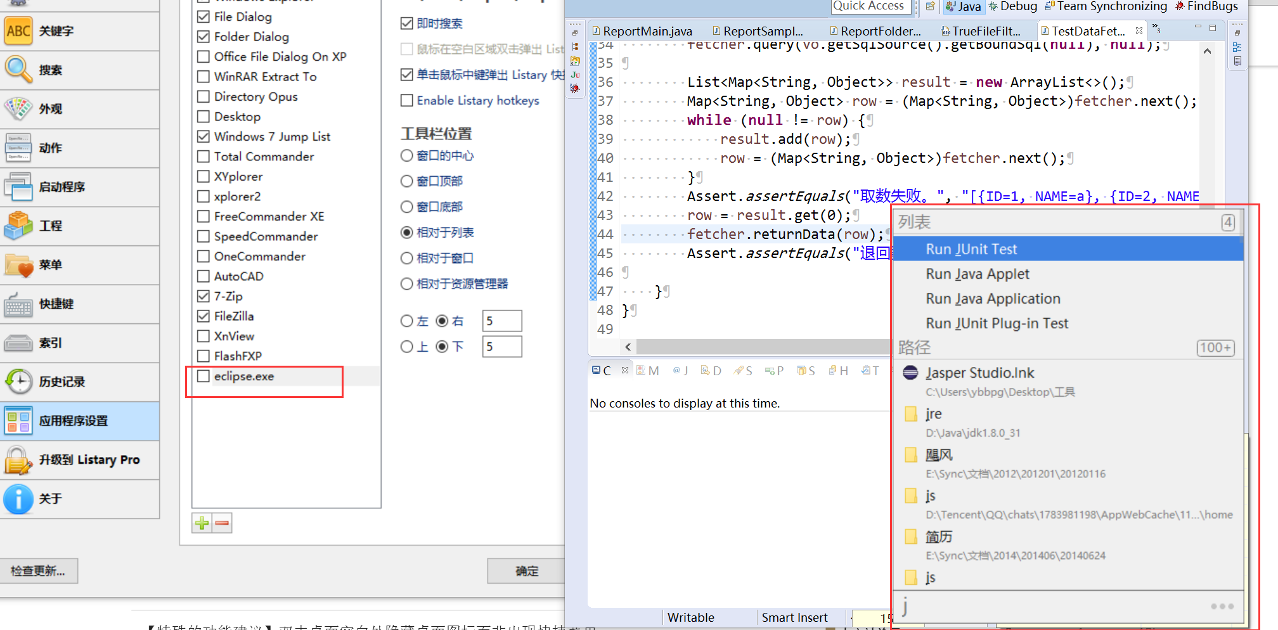
Task: Select the 窗口顶部 radio option
Action: (407, 181)
